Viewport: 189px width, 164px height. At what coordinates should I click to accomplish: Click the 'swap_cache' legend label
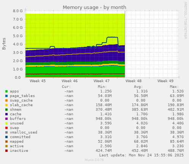pyautogui.click(x=21, y=100)
